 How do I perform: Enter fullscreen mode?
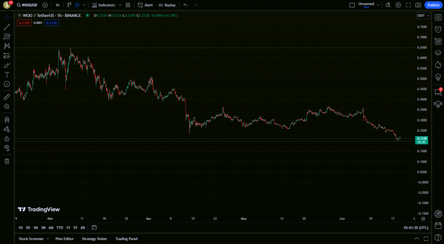point(408,5)
